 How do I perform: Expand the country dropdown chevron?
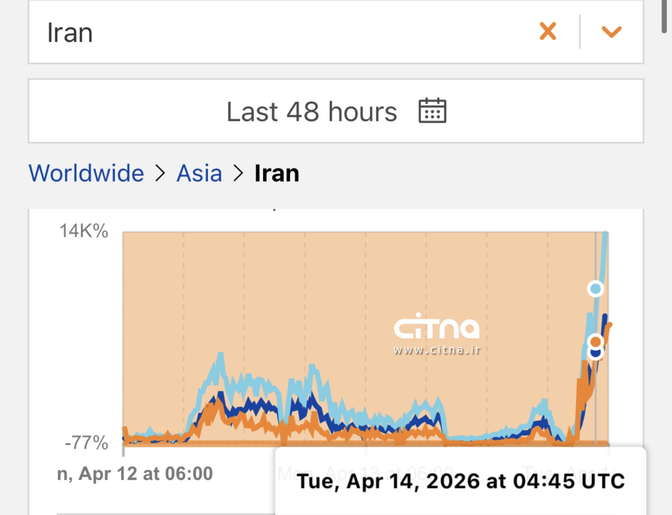tap(611, 32)
